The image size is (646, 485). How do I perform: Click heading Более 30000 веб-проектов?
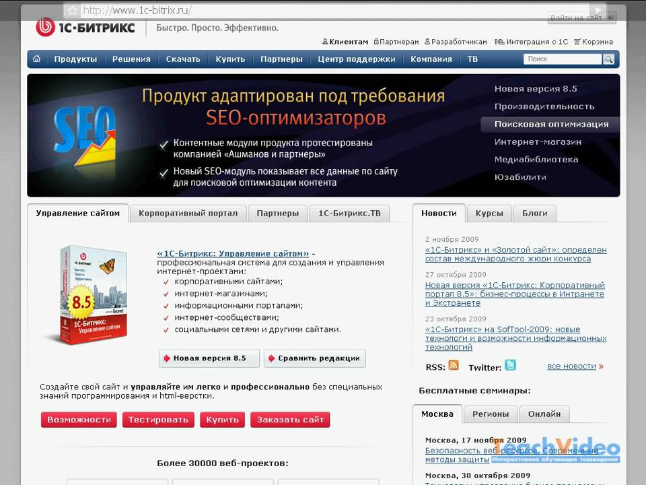pyautogui.click(x=223, y=463)
